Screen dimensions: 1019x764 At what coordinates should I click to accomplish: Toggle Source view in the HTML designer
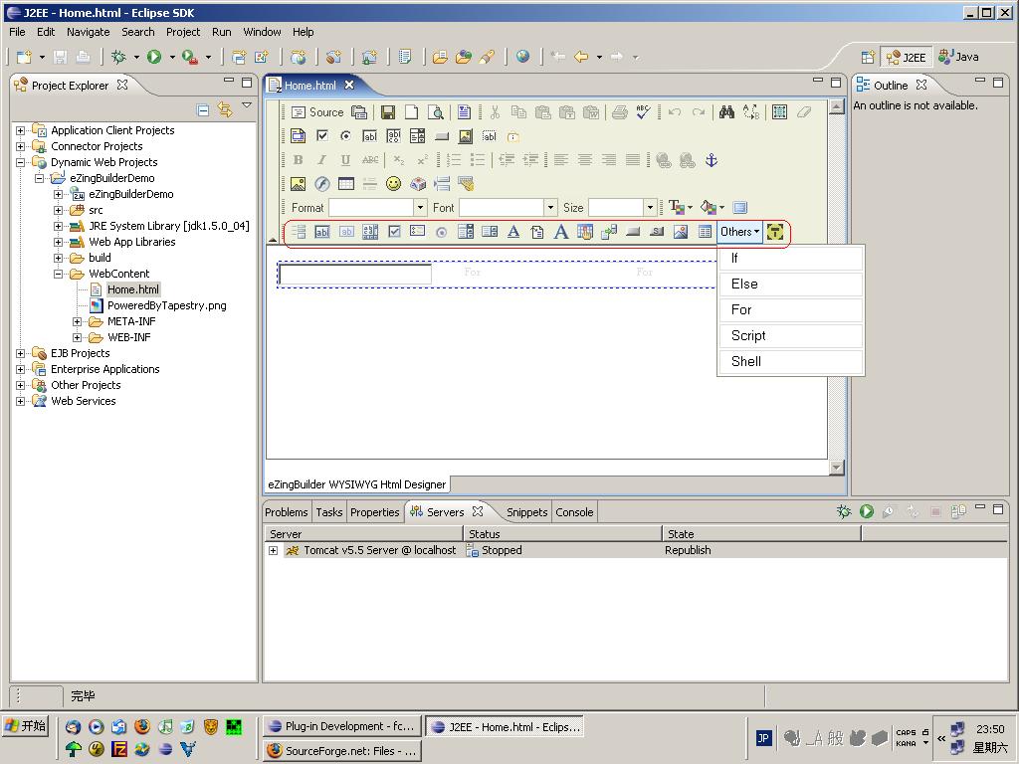pos(317,112)
